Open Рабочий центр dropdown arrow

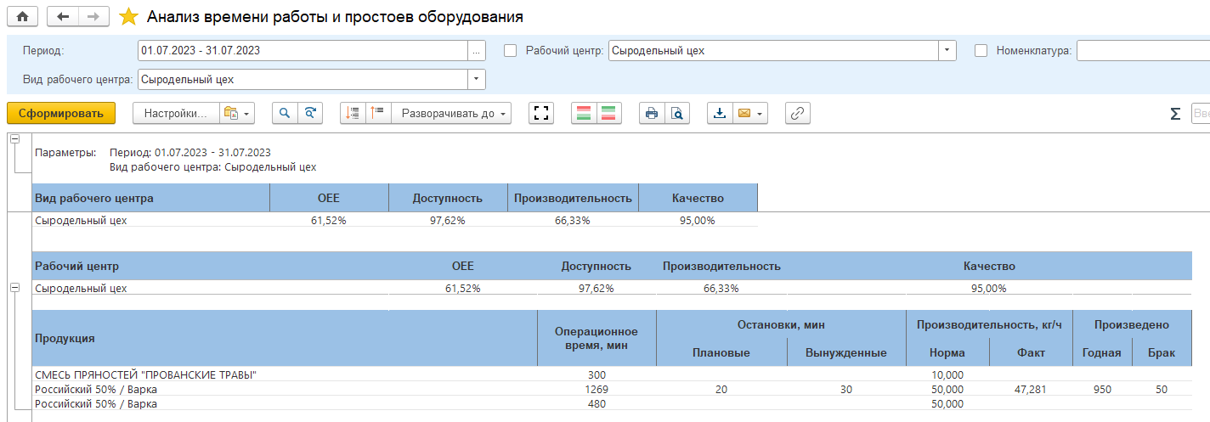947,50
